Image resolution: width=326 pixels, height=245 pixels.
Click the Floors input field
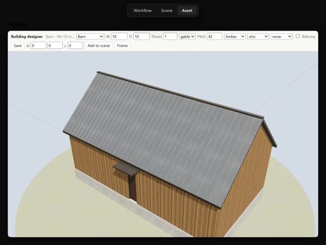170,36
